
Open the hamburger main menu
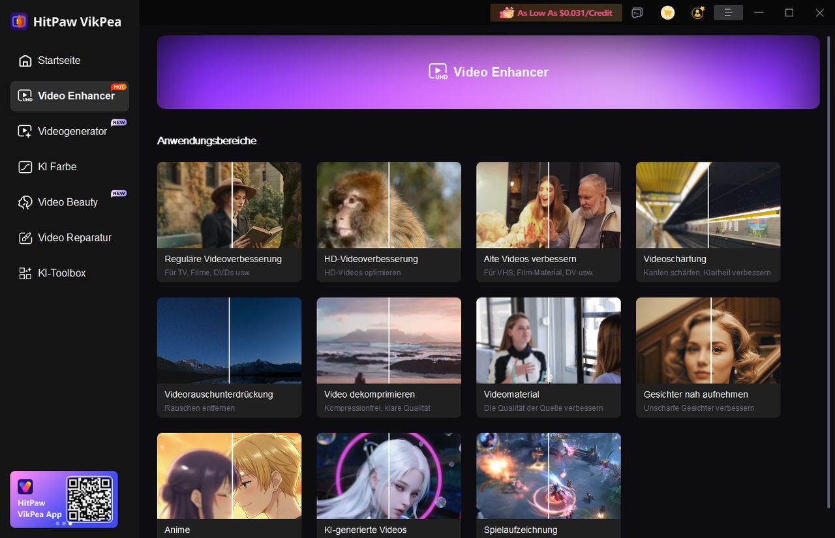click(729, 12)
